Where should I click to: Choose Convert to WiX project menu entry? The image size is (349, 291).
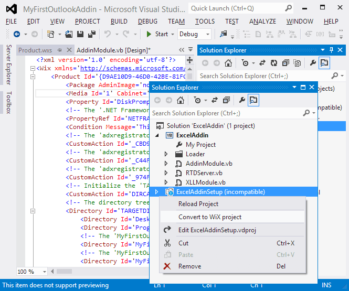(232, 217)
